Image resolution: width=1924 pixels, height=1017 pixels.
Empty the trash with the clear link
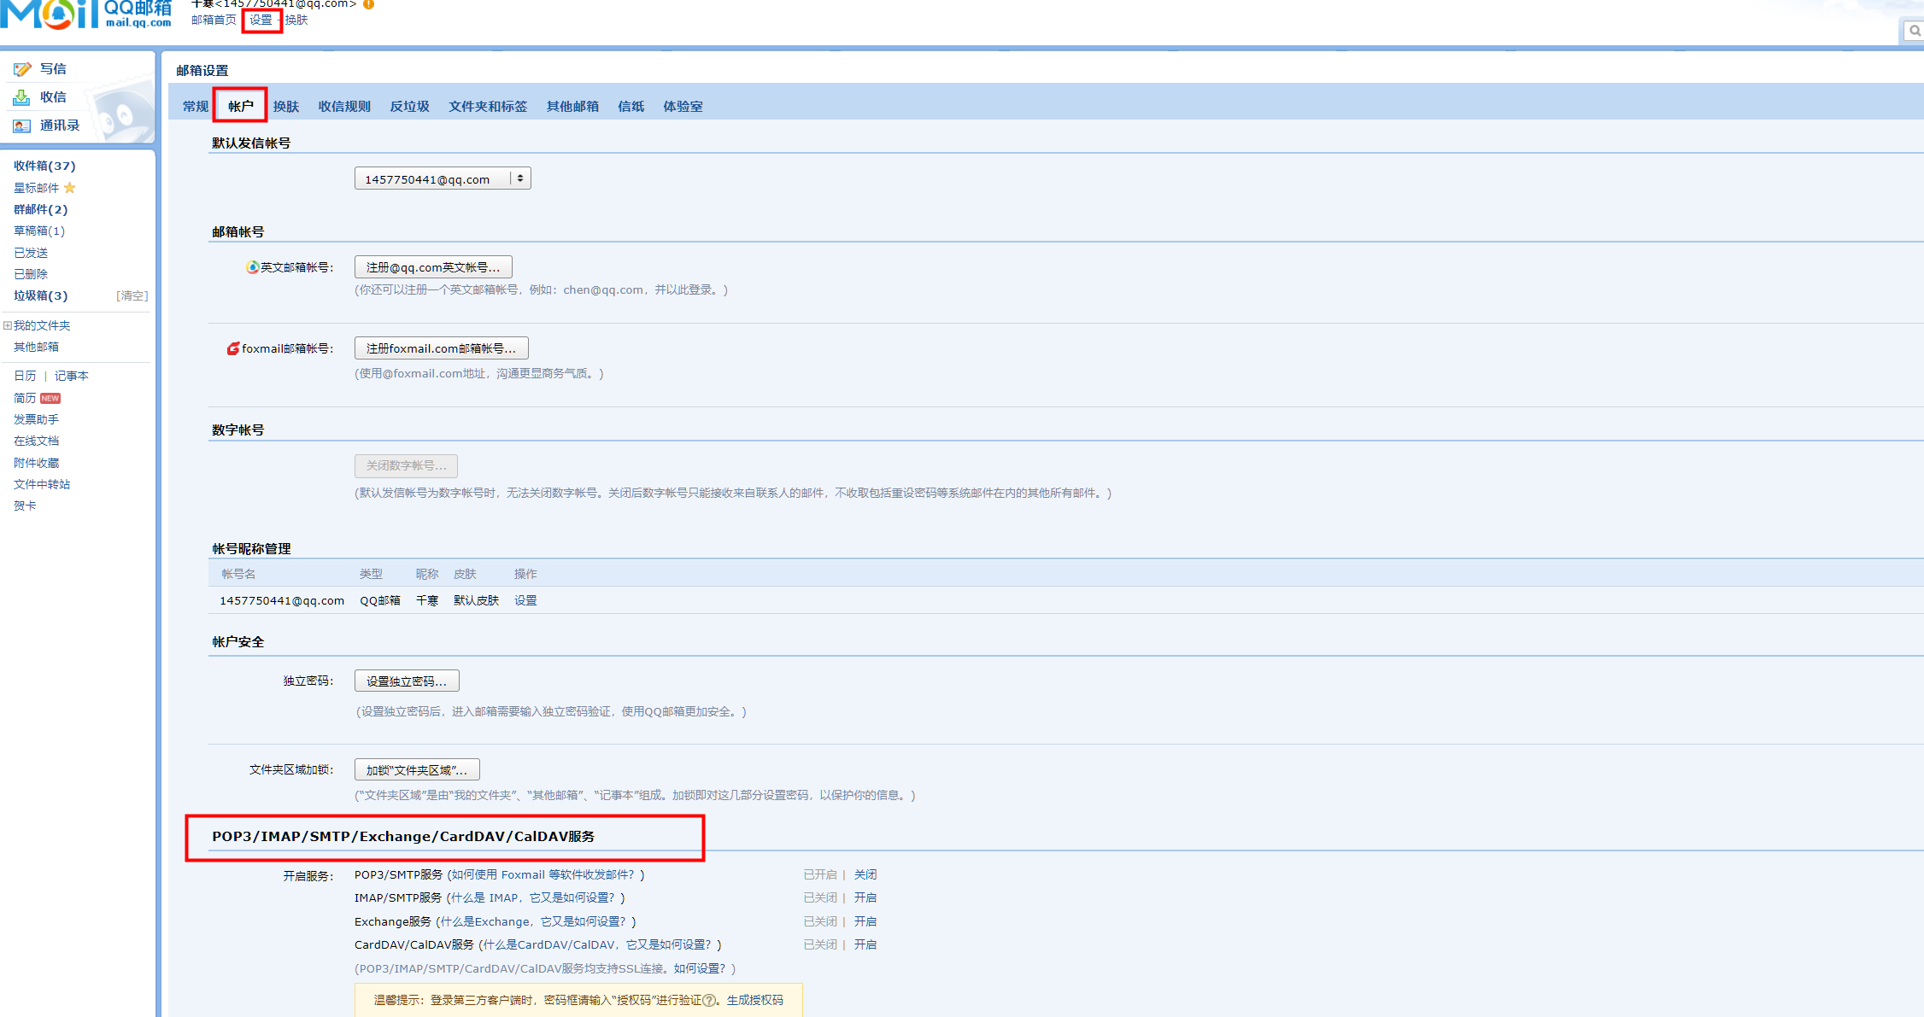[x=132, y=295]
